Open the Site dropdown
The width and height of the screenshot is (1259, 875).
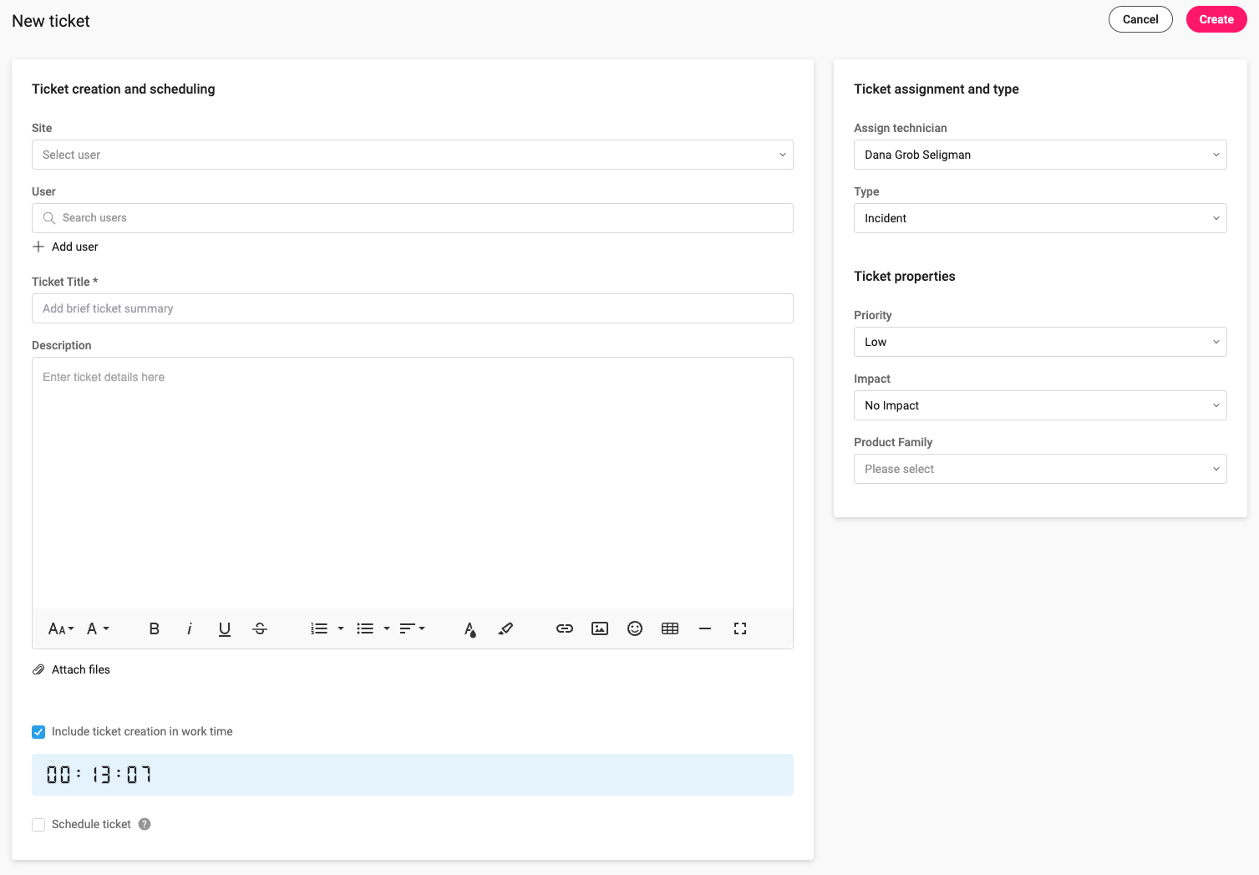click(x=413, y=155)
